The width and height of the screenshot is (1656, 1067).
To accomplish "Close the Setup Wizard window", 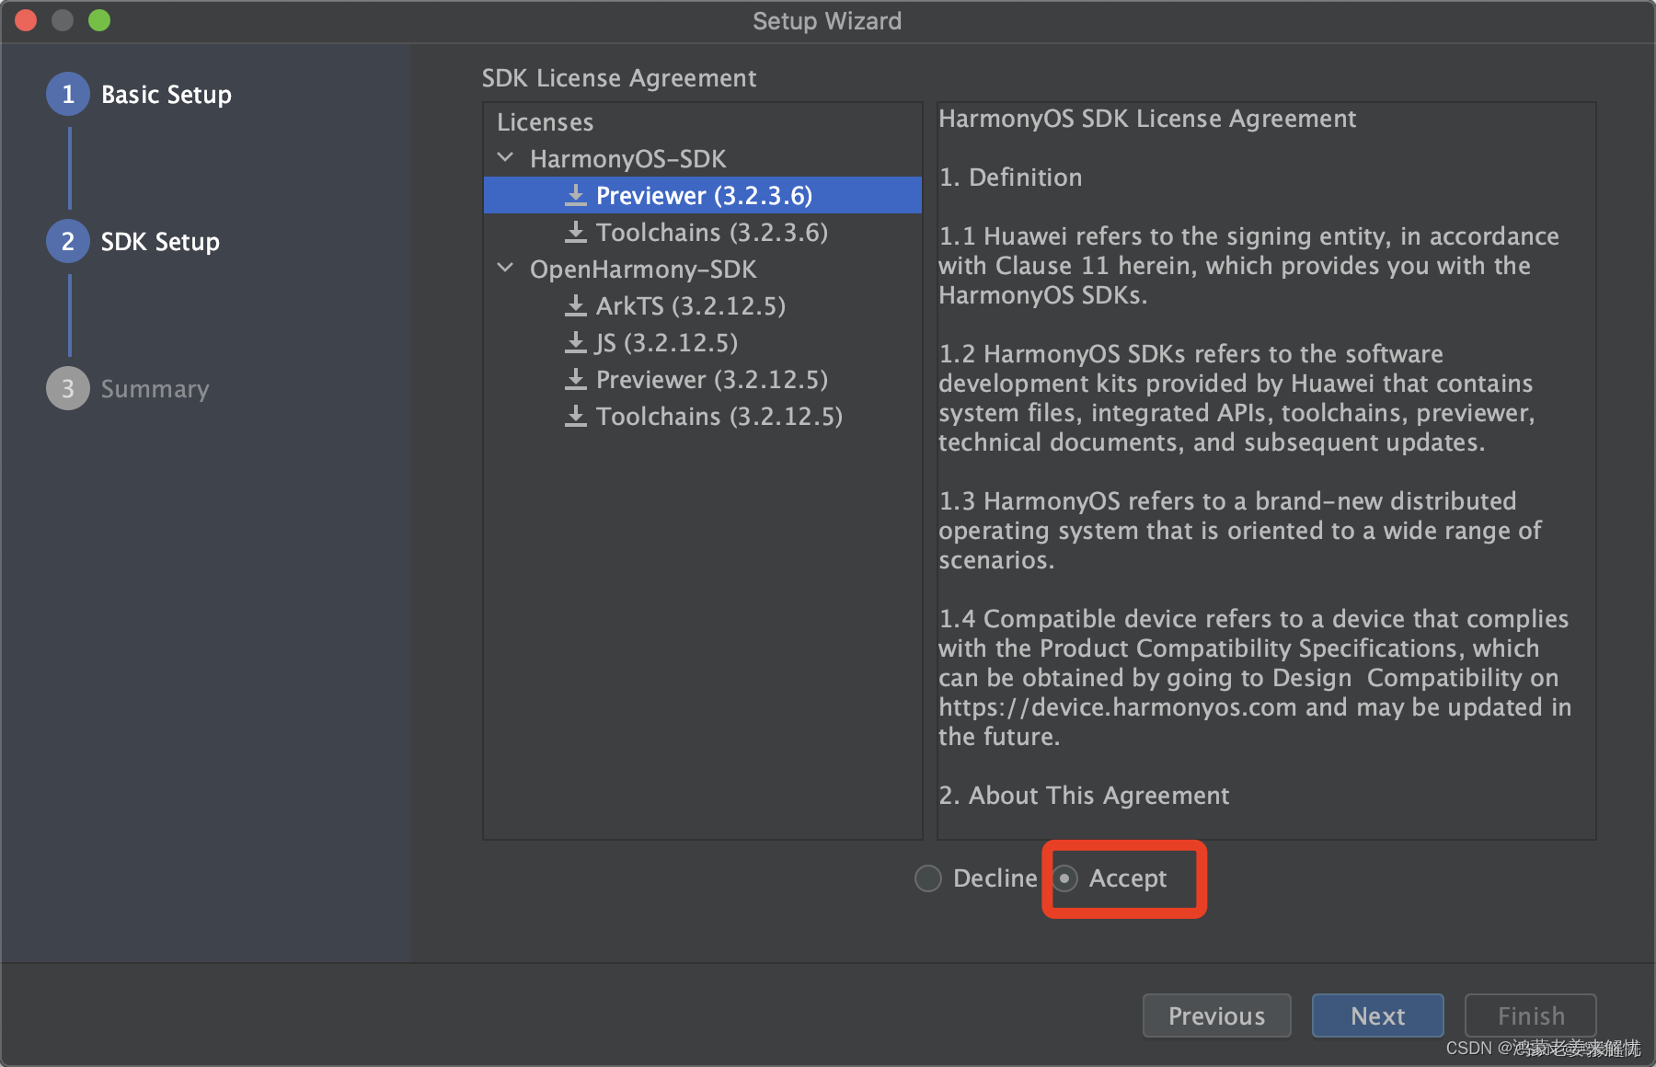I will pyautogui.click(x=26, y=20).
